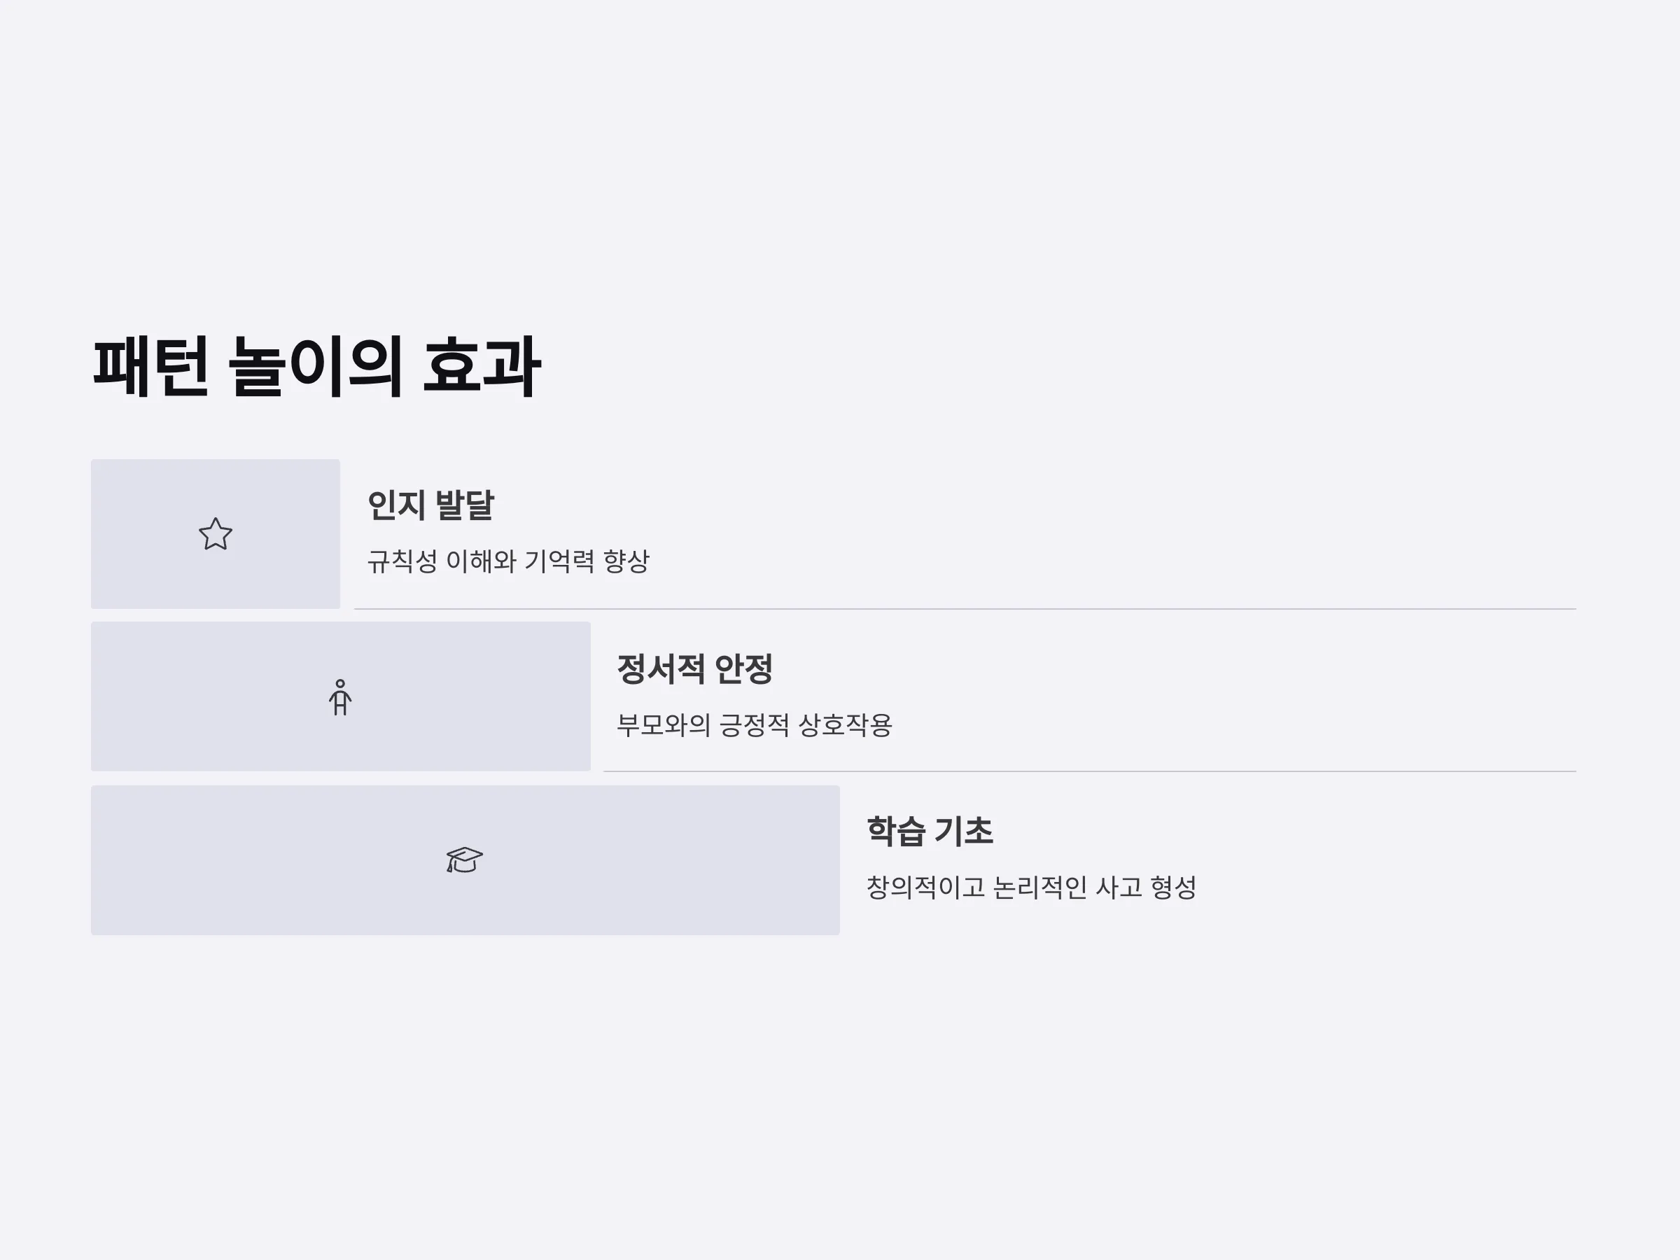Screen dimensions: 1680x1260
Task: Click the text 창의적이고 논리적인 사고 형성
Action: (1031, 888)
